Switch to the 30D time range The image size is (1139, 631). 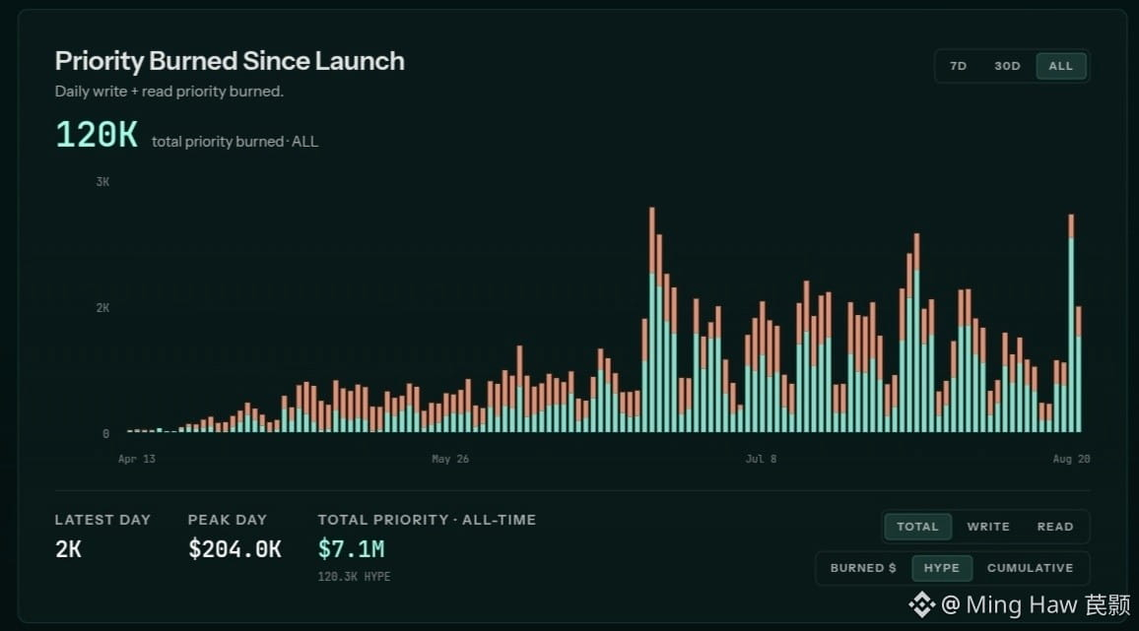coord(1008,66)
